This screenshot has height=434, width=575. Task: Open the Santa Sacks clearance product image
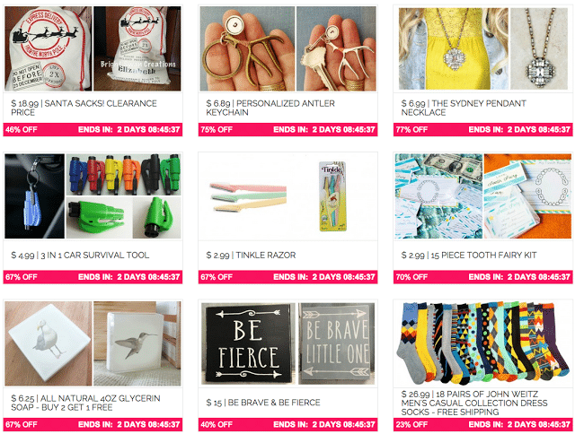pos(93,48)
